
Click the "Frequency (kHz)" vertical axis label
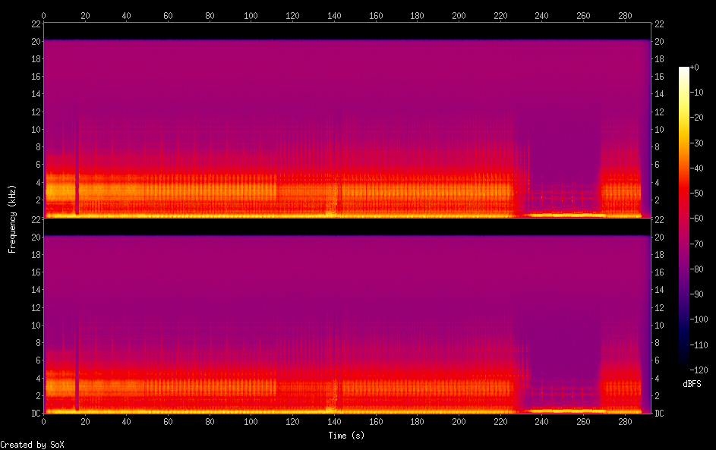pos(12,218)
